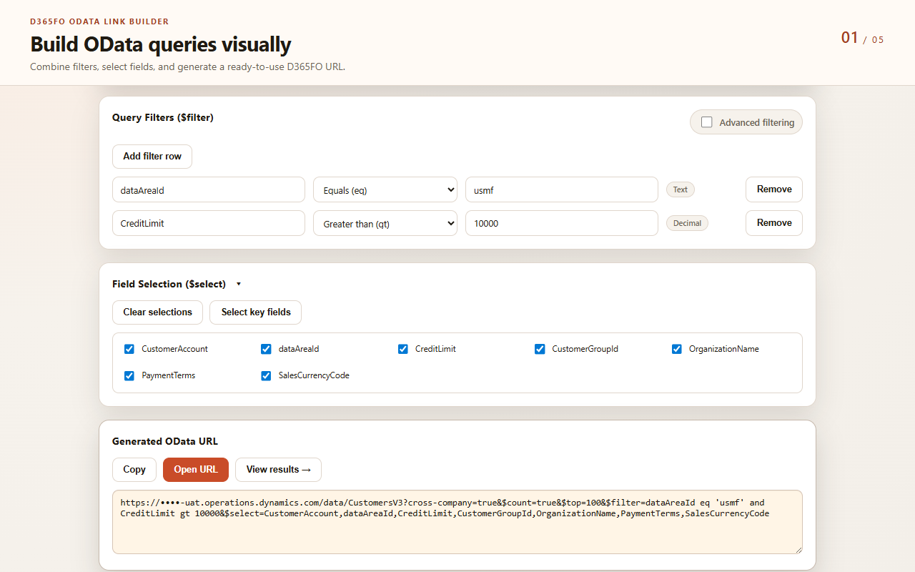This screenshot has width=915, height=572.
Task: Remove the dataAreaId filter row
Action: pos(774,189)
